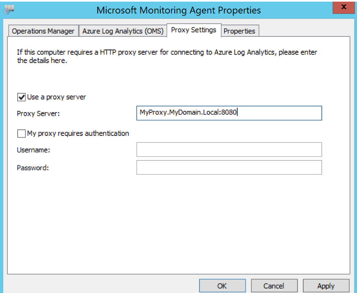This screenshot has height=293, width=357.
Task: Uncheck the Use a proxy server checkbox
Action: coord(21,97)
